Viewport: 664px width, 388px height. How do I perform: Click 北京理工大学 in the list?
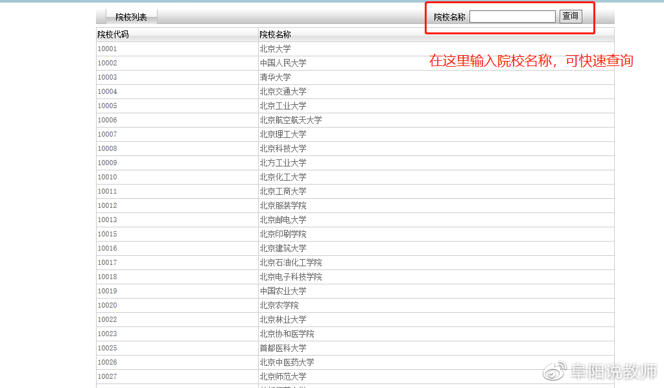pyautogui.click(x=283, y=135)
